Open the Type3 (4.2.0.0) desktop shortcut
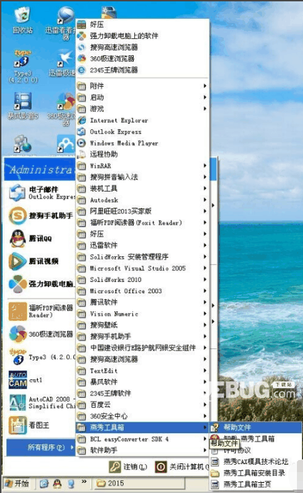The width and height of the screenshot is (303, 493). [x=23, y=67]
